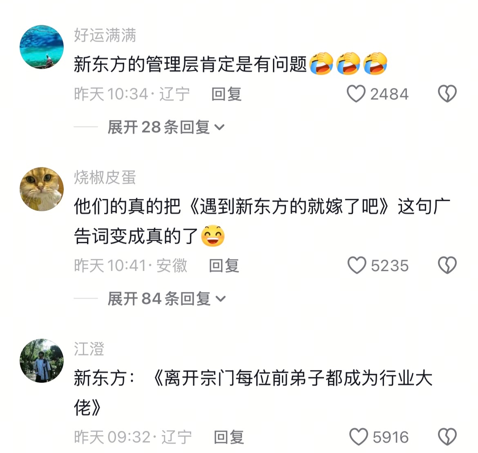Open the cat avatar of 烧椒皮蛋
This screenshot has width=478, height=453.
pyautogui.click(x=42, y=189)
